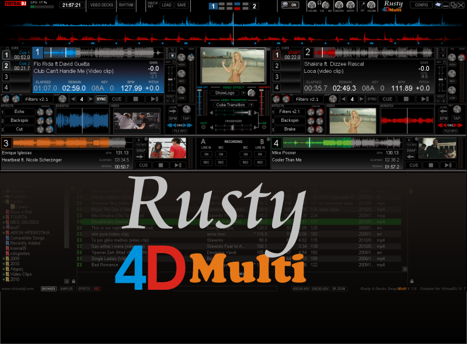
Task: Stop playback on deck 2
Action: pyautogui.click(x=406, y=99)
